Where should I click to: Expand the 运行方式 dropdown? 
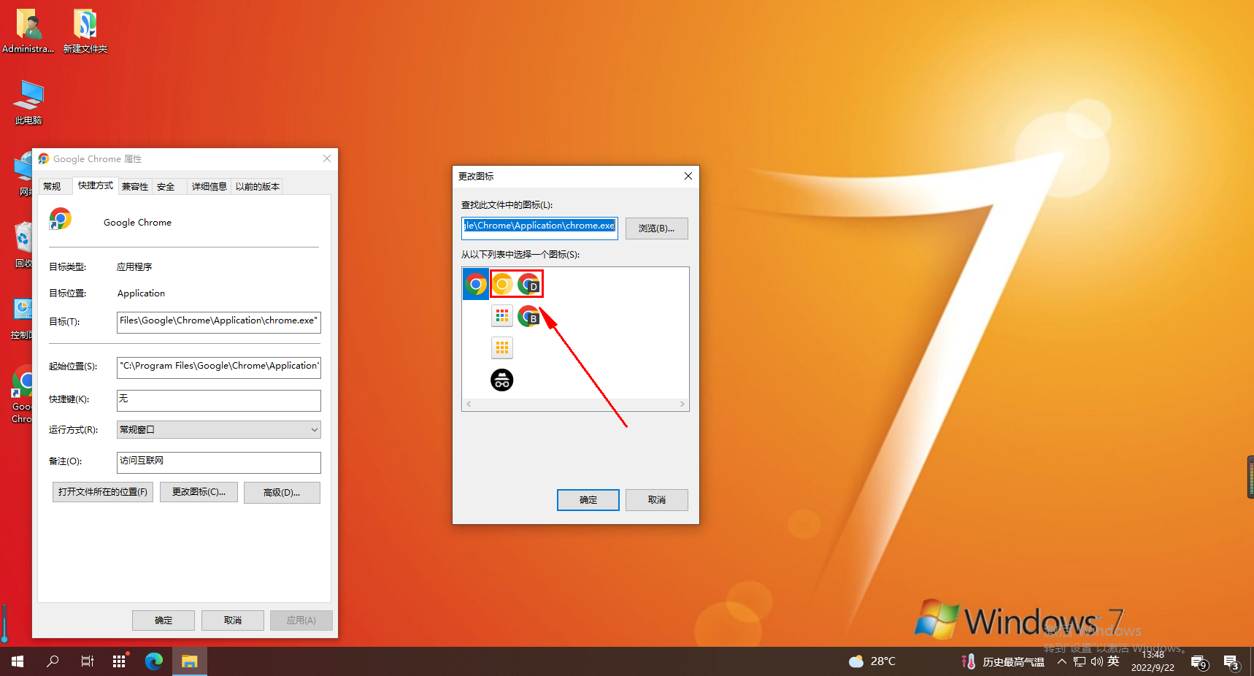pos(314,430)
